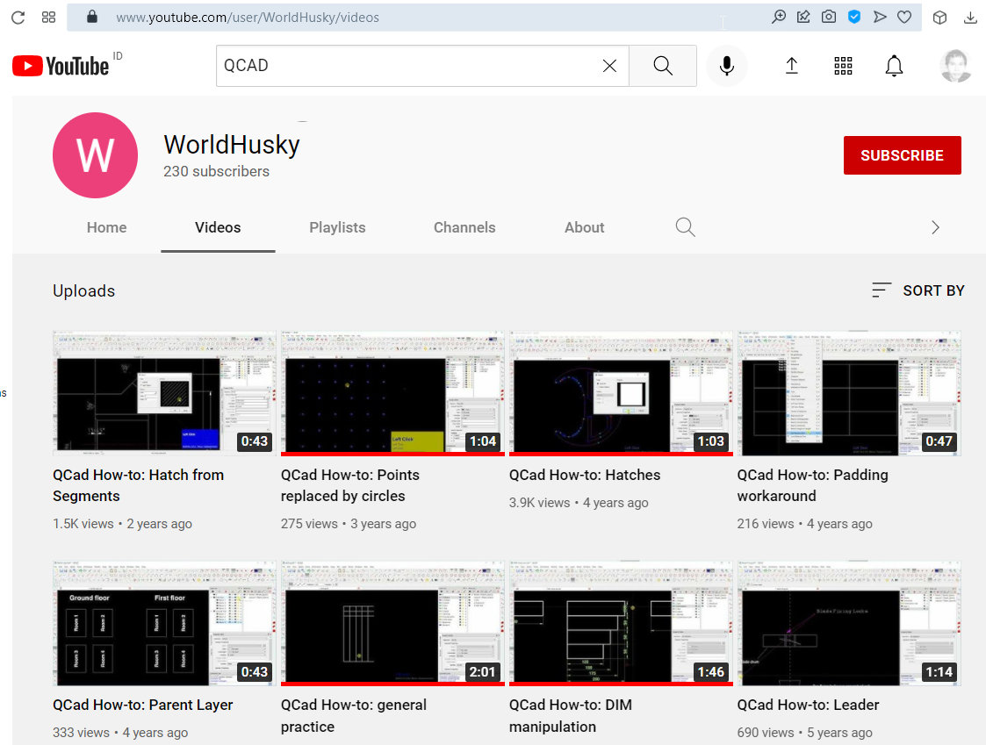Open Hatch from Segments video thumbnail
Viewport: 986px width, 745px height.
(x=164, y=393)
